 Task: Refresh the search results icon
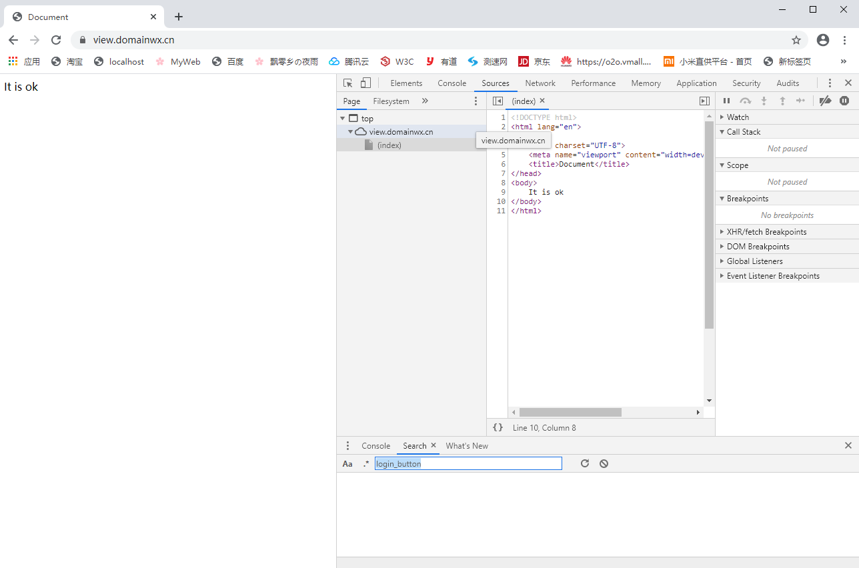585,463
